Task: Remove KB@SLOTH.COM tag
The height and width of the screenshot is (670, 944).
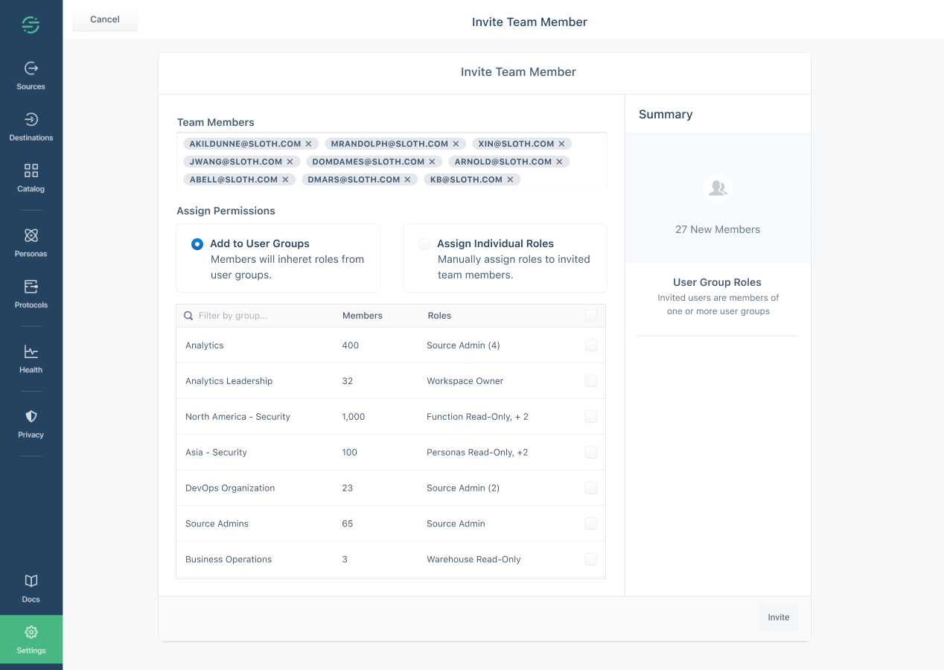Action: tap(510, 179)
